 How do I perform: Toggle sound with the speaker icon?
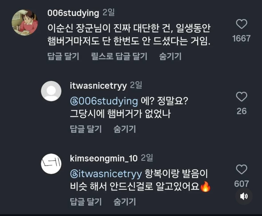(x=244, y=196)
